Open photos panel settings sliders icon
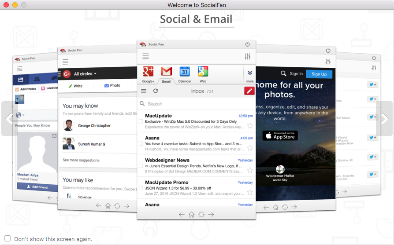Viewport: 394px width, 245px height. 328,62
